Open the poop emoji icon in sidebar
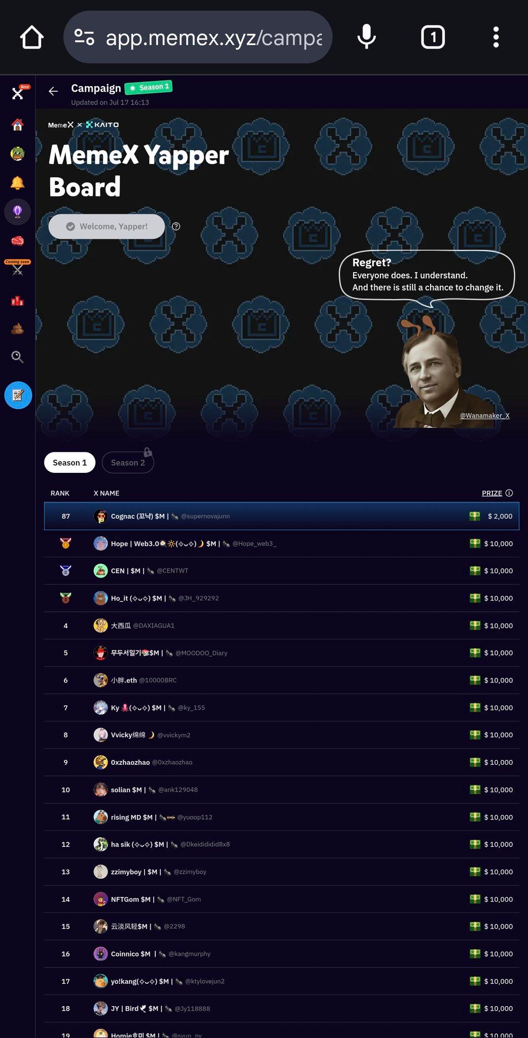 [x=18, y=329]
